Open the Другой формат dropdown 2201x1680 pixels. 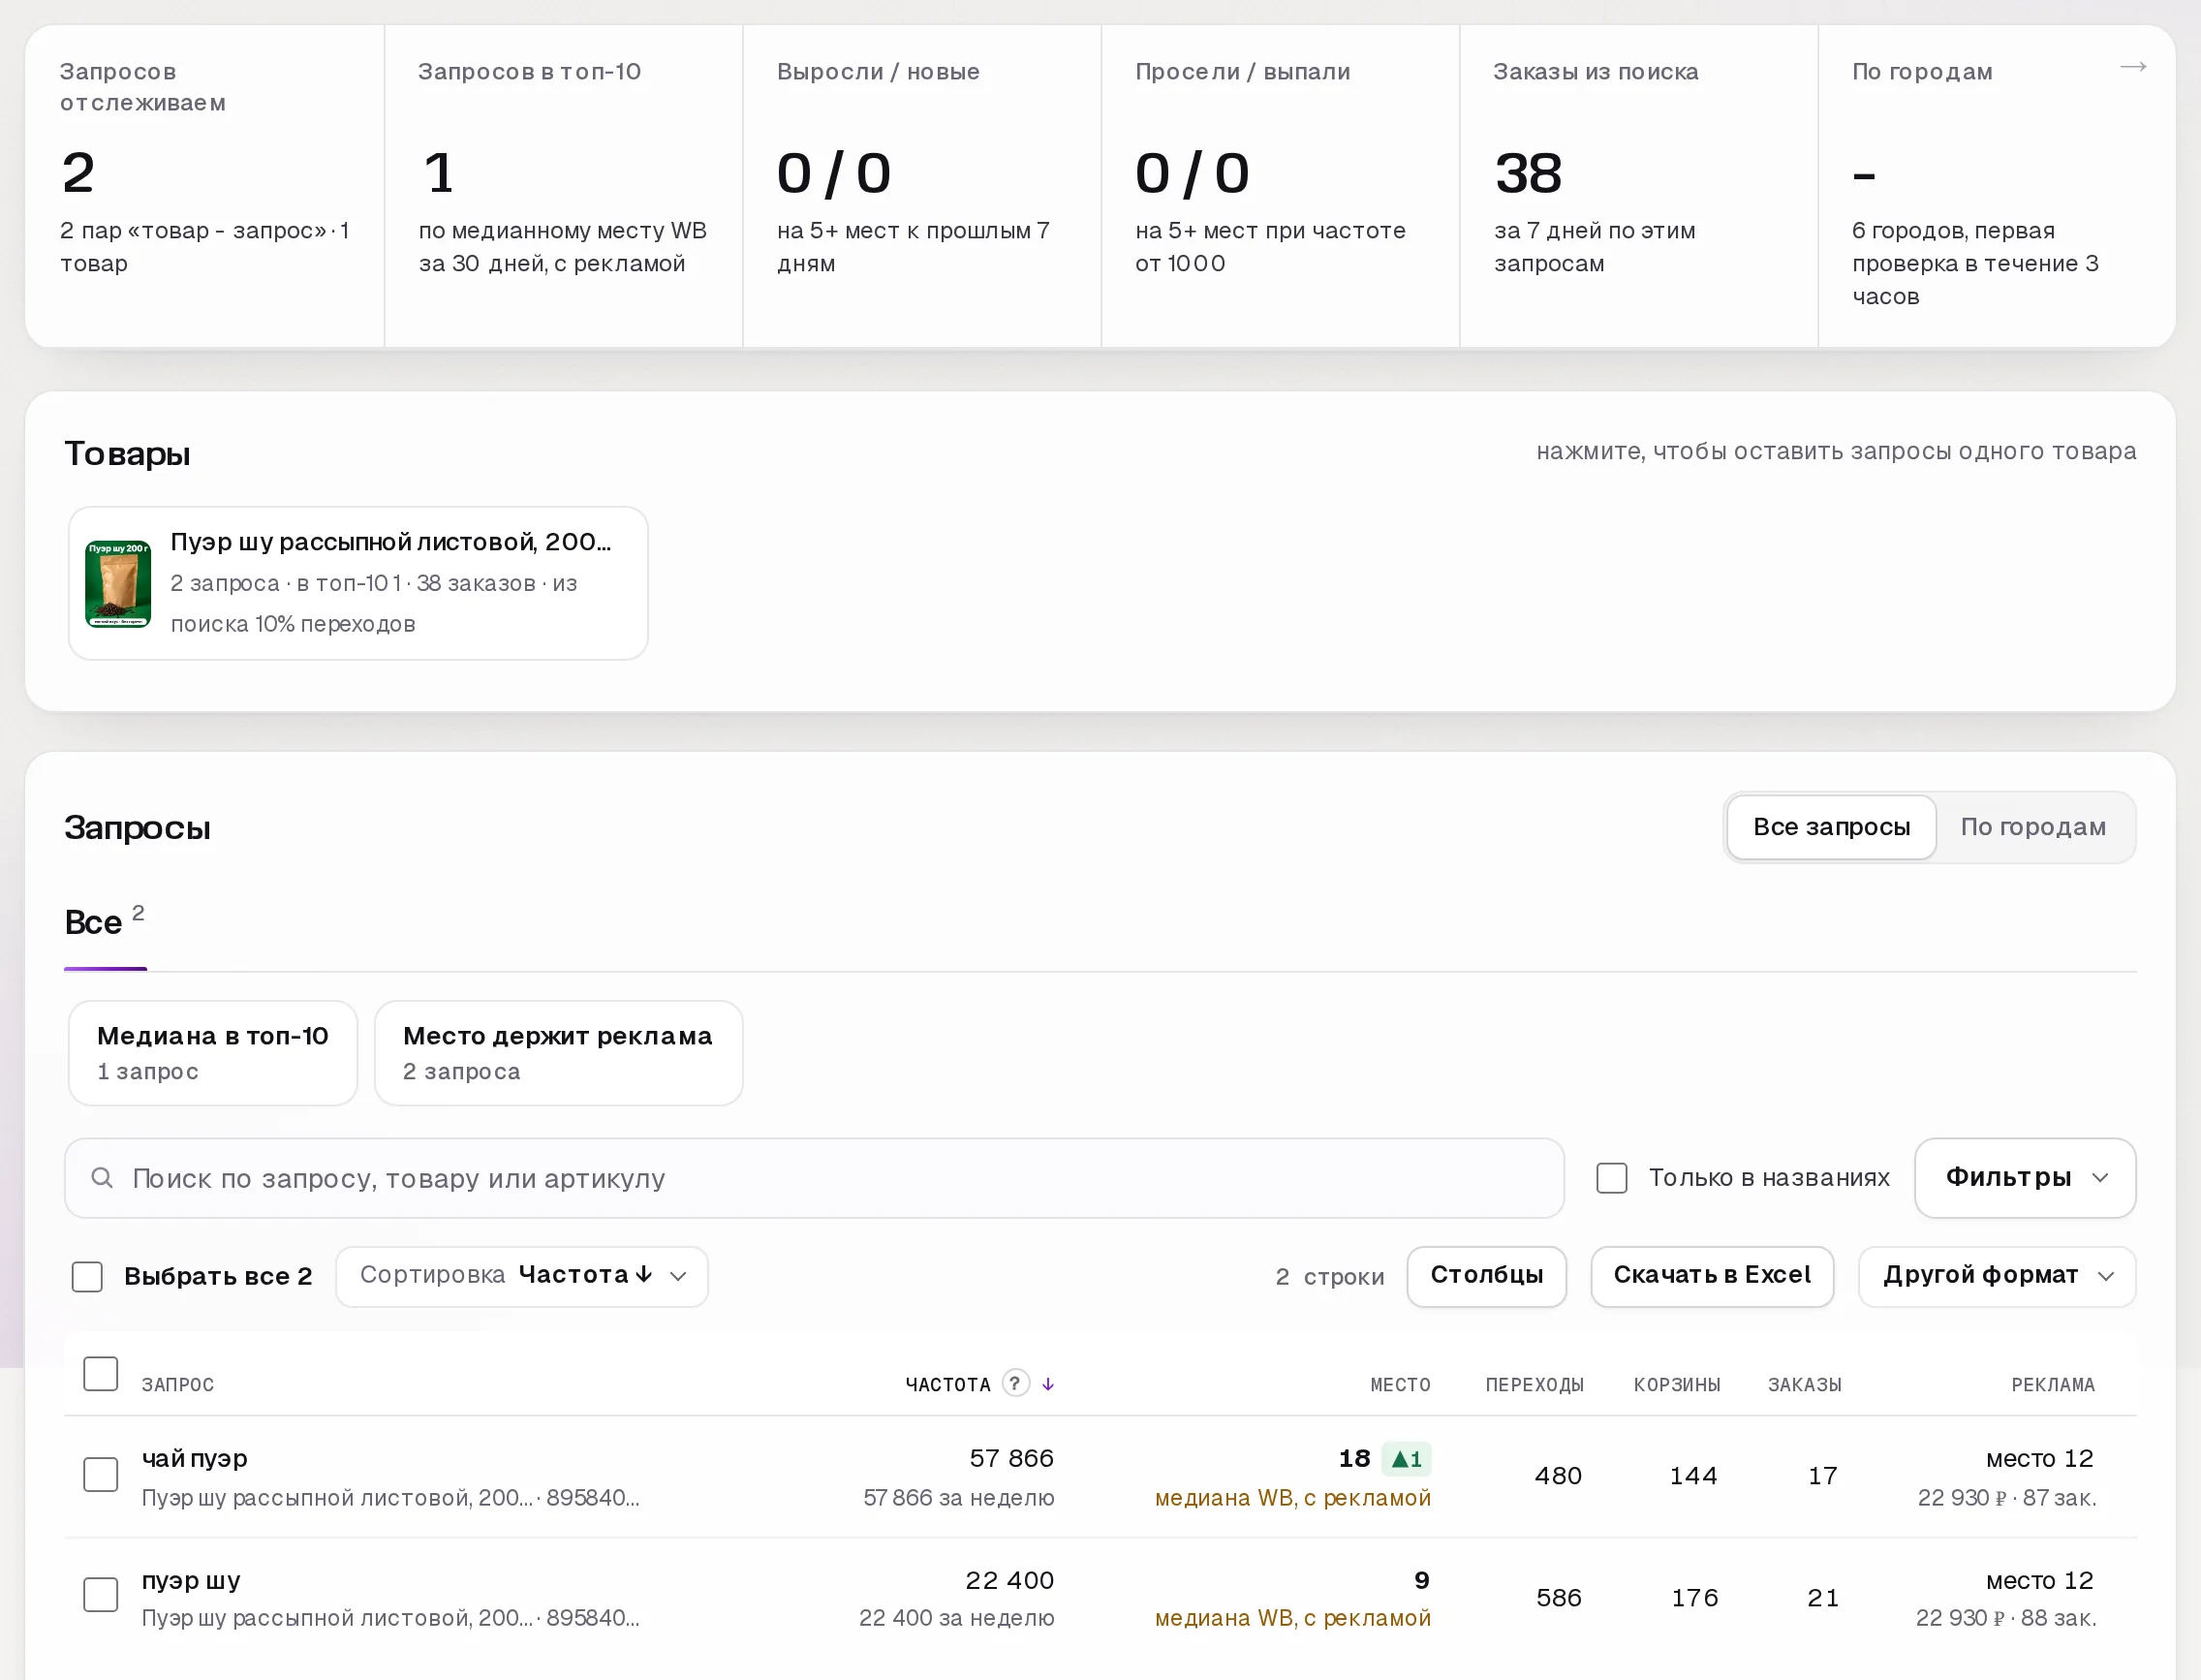1996,1276
